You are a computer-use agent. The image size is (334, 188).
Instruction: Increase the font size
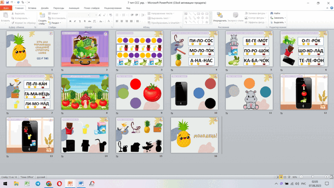(100, 15)
